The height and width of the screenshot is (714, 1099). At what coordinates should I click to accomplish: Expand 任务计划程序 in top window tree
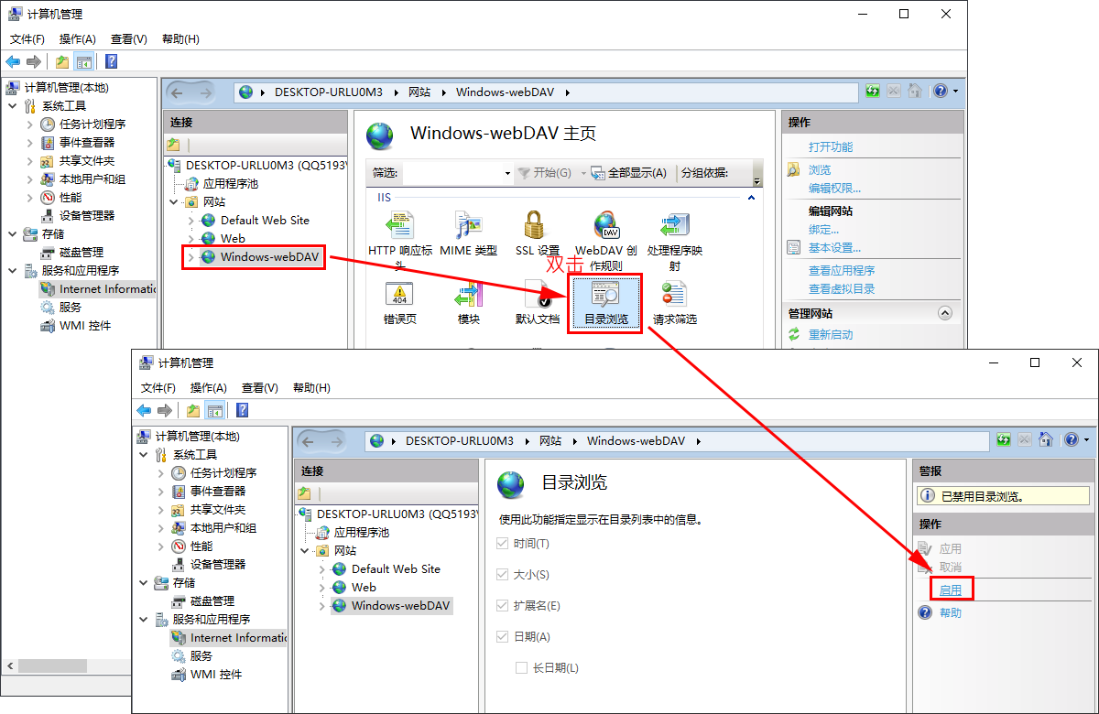tap(29, 124)
